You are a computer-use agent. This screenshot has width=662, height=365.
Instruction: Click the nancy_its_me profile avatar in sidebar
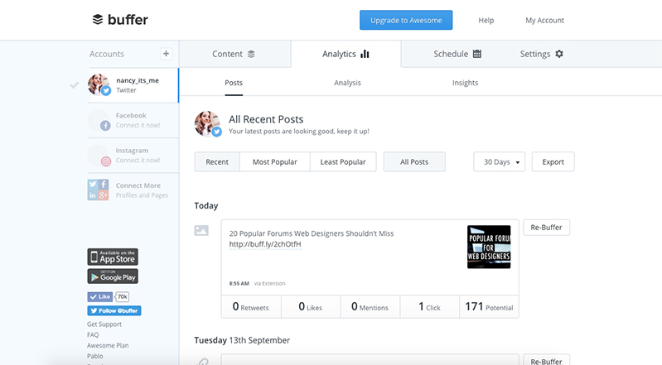99,84
